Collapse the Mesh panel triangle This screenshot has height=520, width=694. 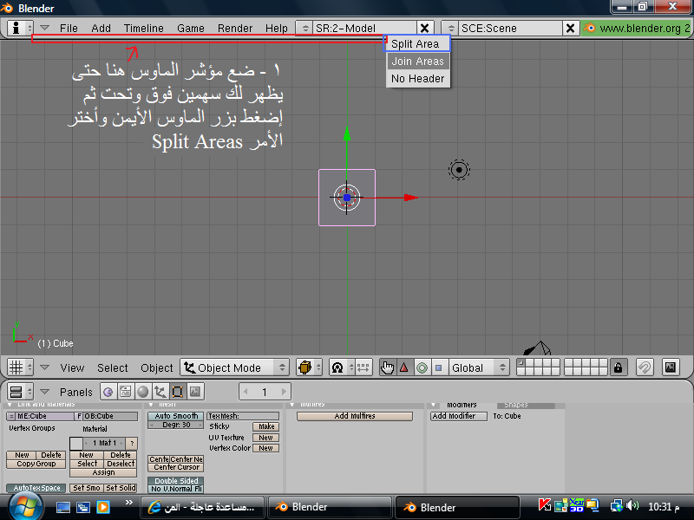click(x=151, y=405)
